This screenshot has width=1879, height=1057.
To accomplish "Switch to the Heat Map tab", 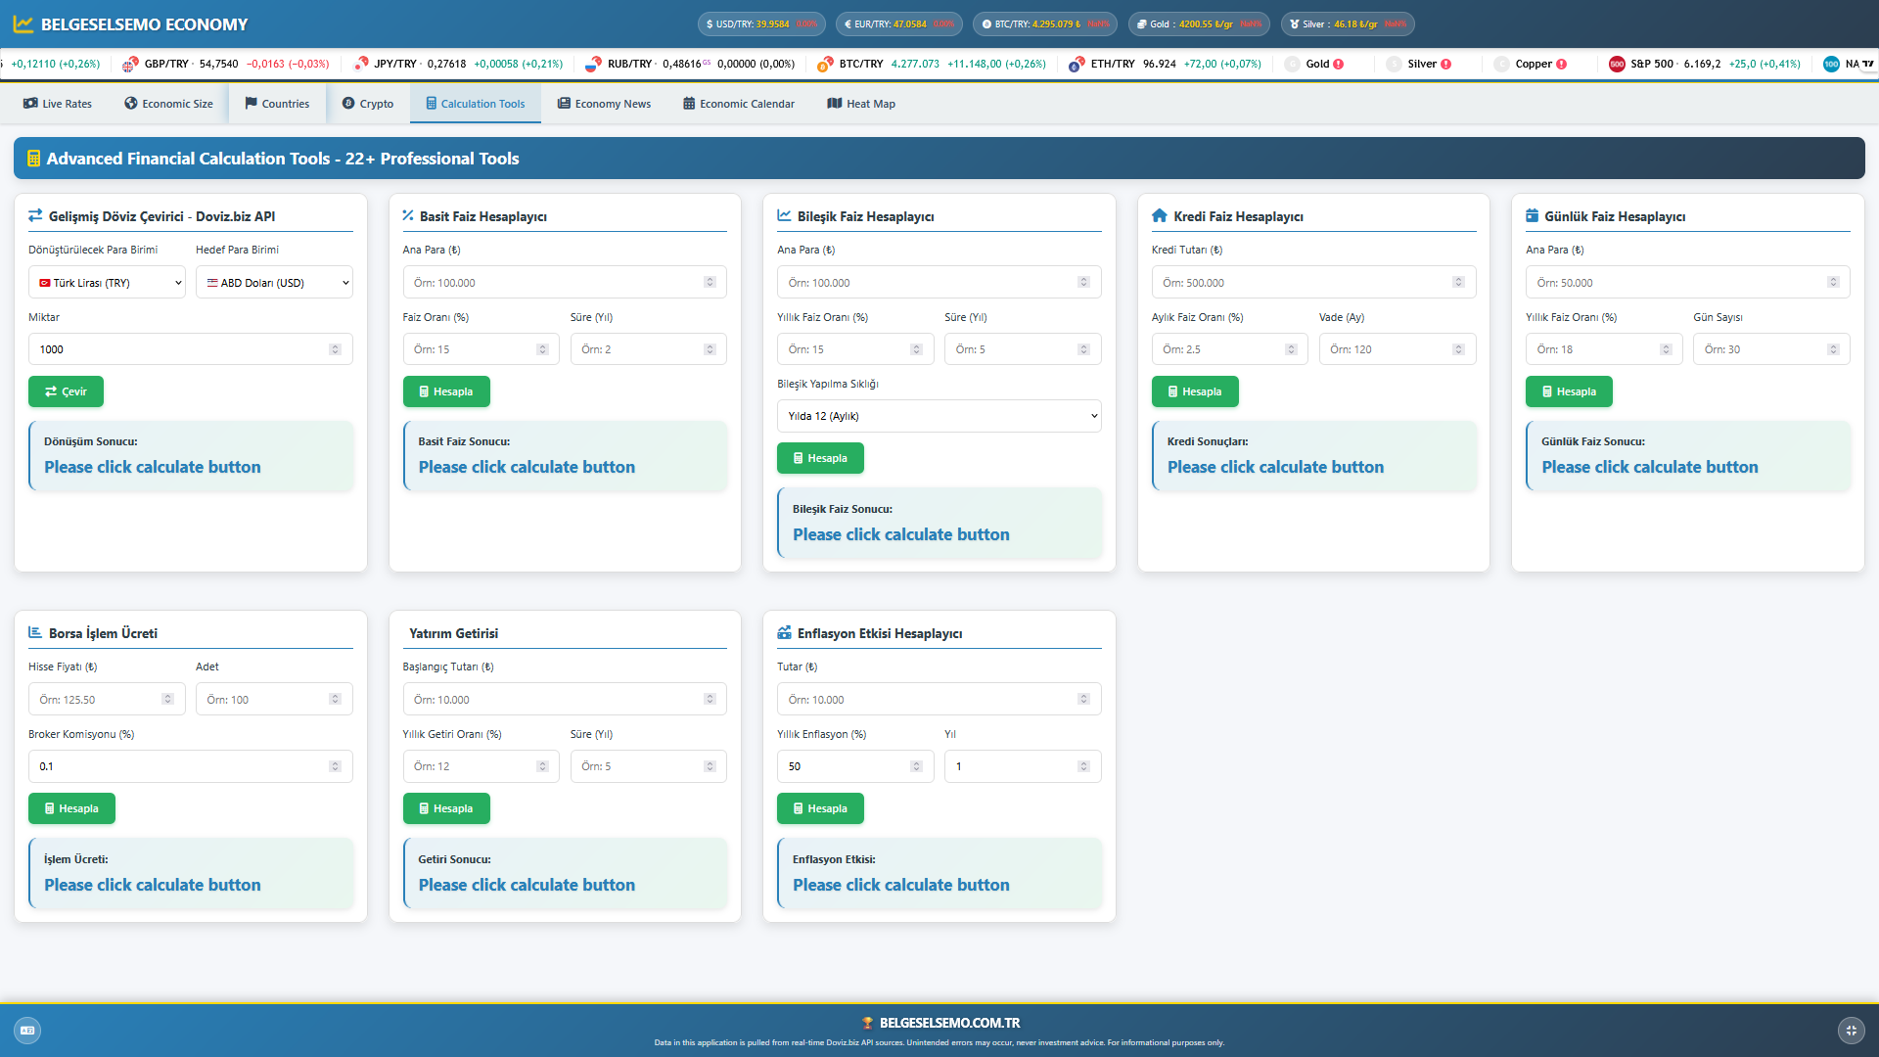I will point(861,104).
